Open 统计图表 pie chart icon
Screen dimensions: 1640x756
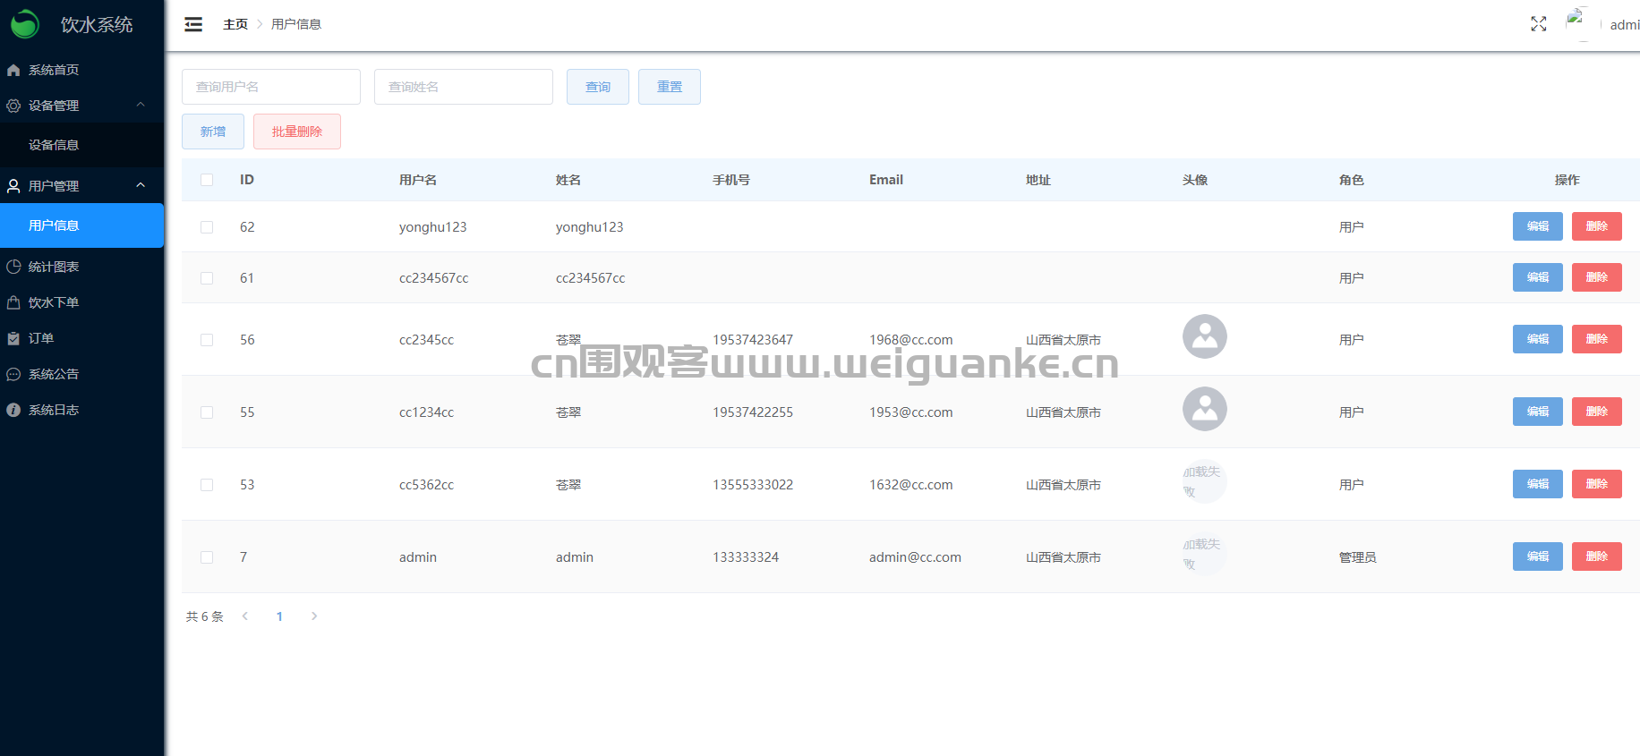[13, 267]
